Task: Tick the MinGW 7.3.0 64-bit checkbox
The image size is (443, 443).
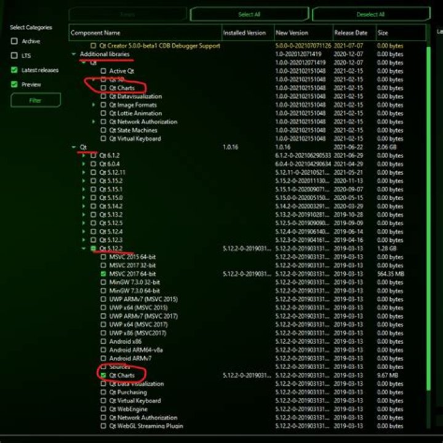Action: pos(103,290)
